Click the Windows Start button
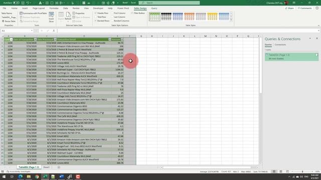The height and width of the screenshot is (180, 321). pos(4,176)
